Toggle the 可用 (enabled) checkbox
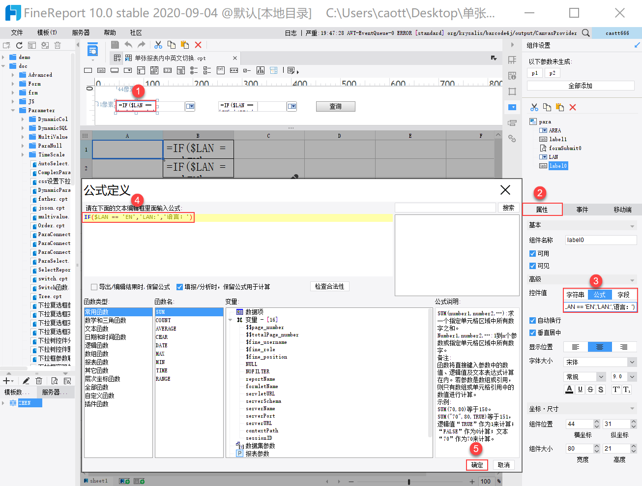This screenshot has width=642, height=486. 532,254
